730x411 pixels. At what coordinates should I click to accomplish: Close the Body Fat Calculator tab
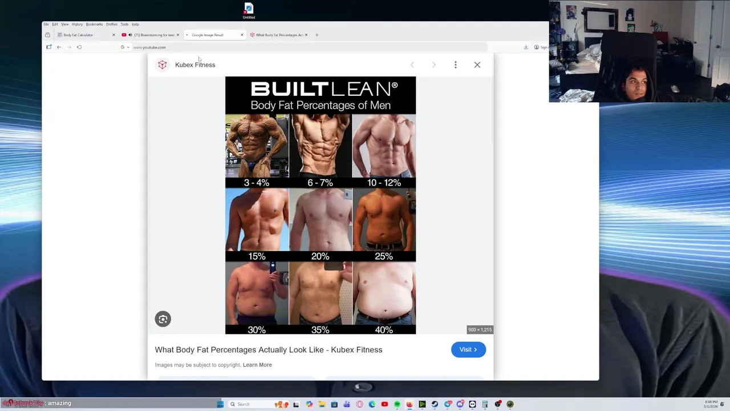point(113,35)
